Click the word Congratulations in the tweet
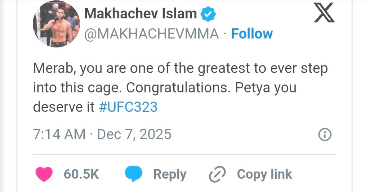369x192 pixels. 177,88
